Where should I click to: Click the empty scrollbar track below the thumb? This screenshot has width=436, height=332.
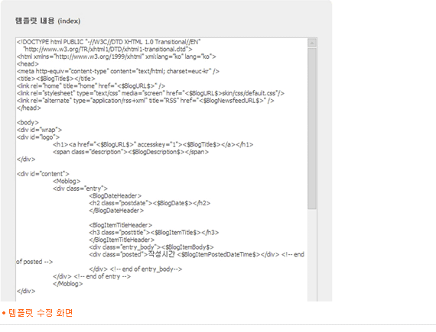[x=312, y=255]
